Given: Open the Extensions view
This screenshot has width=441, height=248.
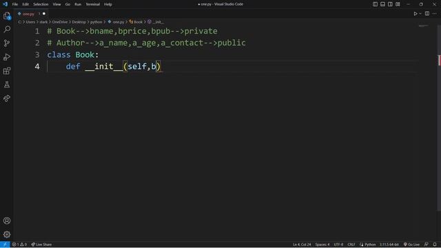Looking at the screenshot, I should coord(7,70).
